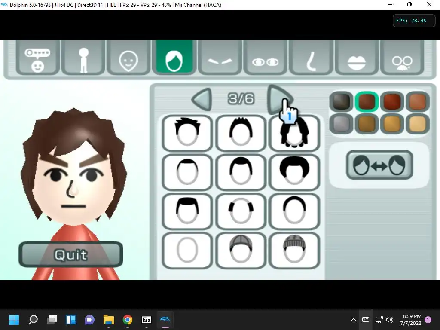This screenshot has height=330, width=440.
Task: Switch to the face shape tab
Action: [x=128, y=57]
